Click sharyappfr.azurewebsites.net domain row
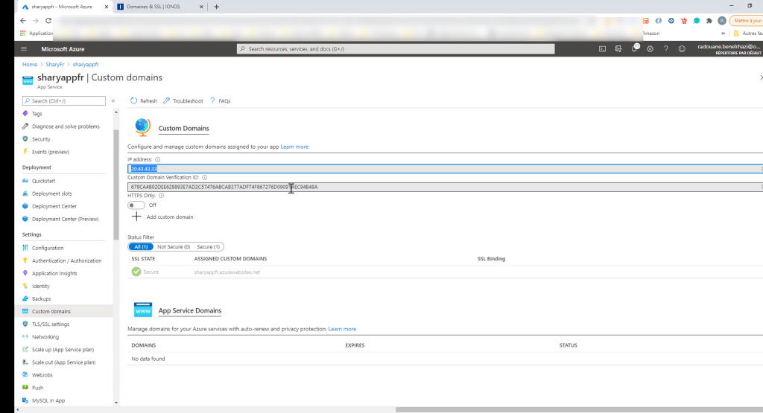763x413 pixels. pyautogui.click(x=227, y=272)
